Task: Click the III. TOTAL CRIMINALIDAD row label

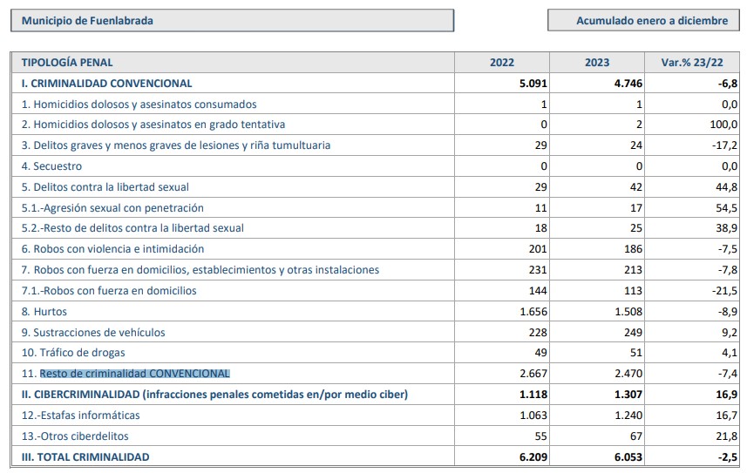Action: [85, 456]
